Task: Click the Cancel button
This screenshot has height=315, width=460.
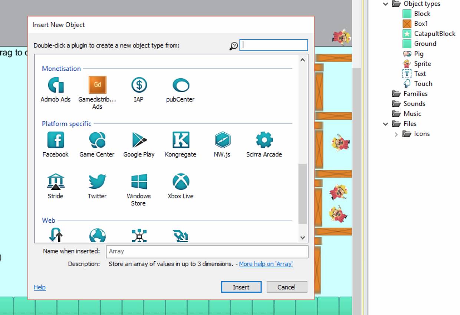Action: (x=286, y=287)
